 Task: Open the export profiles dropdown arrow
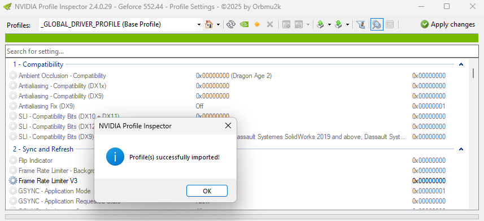pos(329,25)
